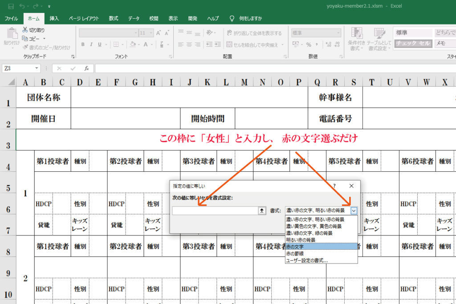Toggle Bold formatting
The height and width of the screenshot is (304, 456).
click(83, 45)
